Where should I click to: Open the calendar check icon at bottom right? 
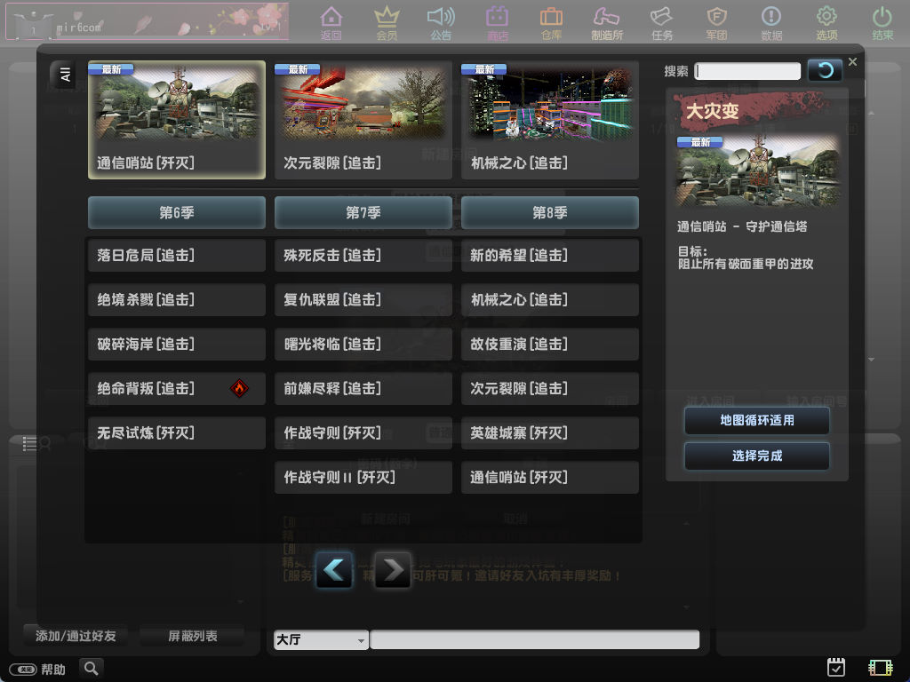click(x=835, y=668)
